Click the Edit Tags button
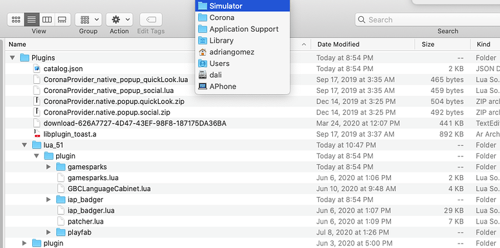This screenshot has height=248, width=500. tap(151, 20)
